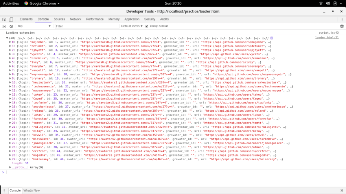This screenshot has height=194, width=346.
Task: Expand entry 0 with login mojombo
Action: tap(10, 42)
